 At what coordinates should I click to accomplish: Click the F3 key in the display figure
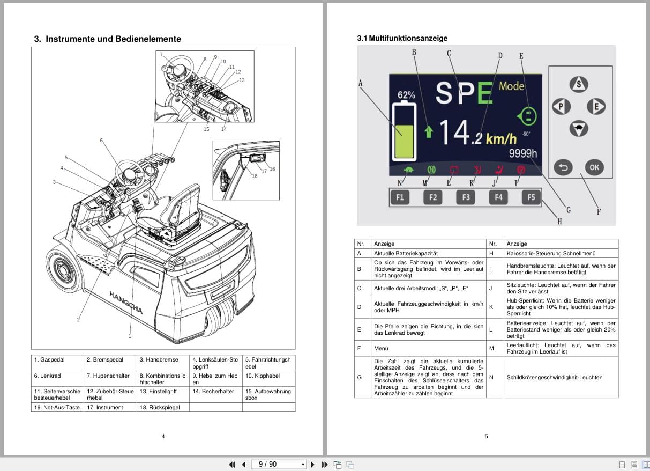466,197
